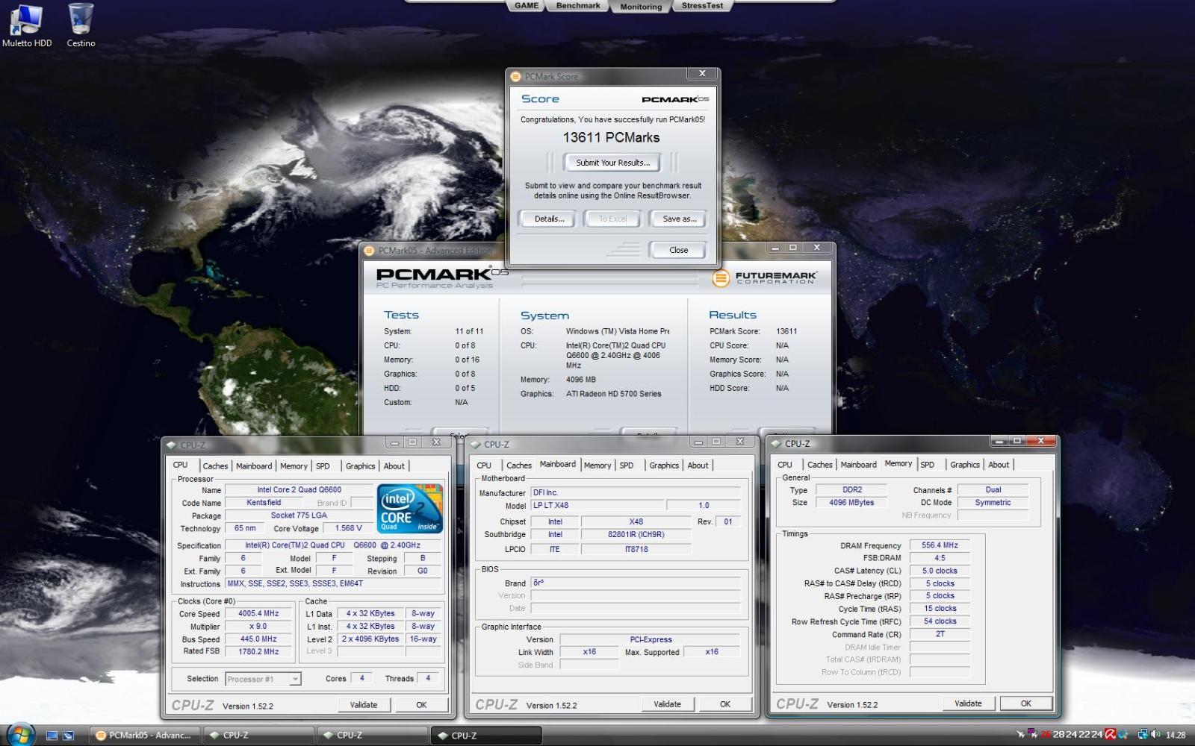This screenshot has height=746, width=1195.
Task: Click the Core Voltage 1.568 V field
Action: (348, 528)
